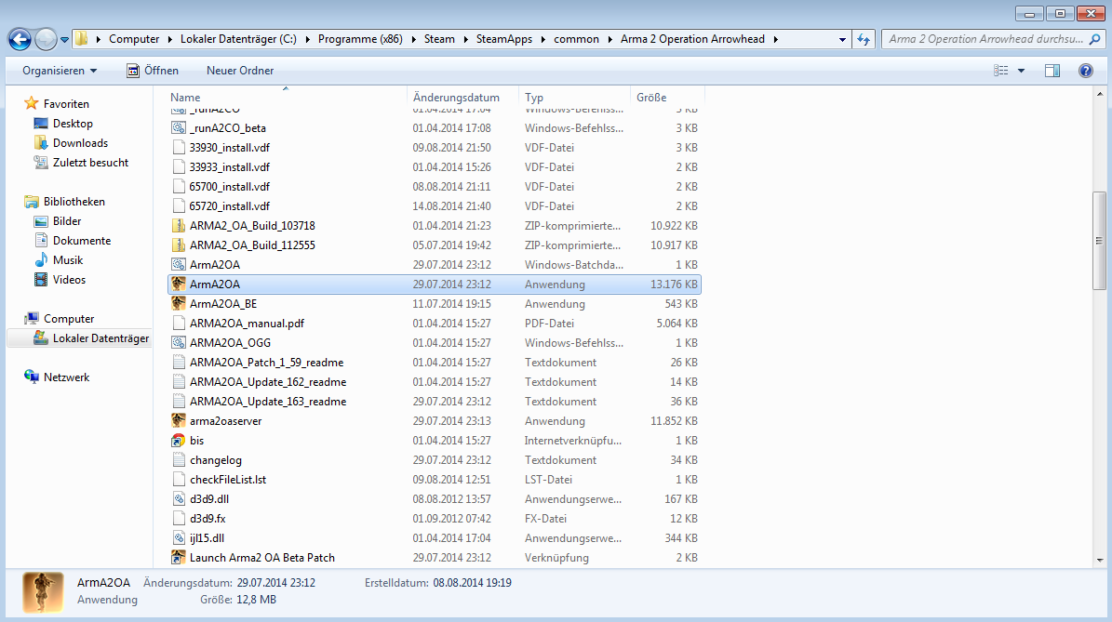This screenshot has height=622, width=1112.
Task: Open Zuletzt besucht in navigation pane
Action: pos(90,162)
